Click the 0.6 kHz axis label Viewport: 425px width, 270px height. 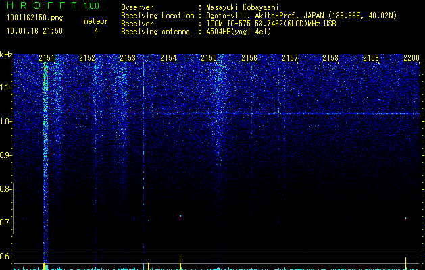pos(5,256)
